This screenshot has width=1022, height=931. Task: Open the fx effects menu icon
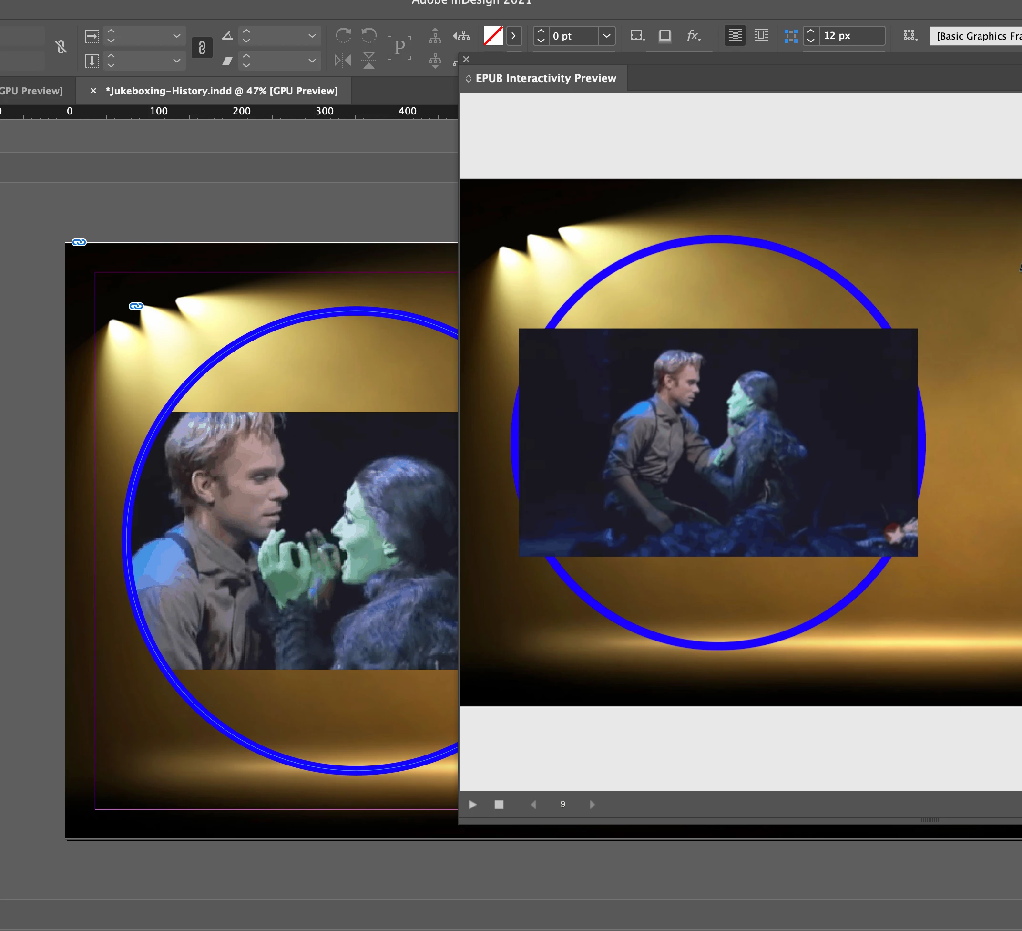tap(693, 35)
